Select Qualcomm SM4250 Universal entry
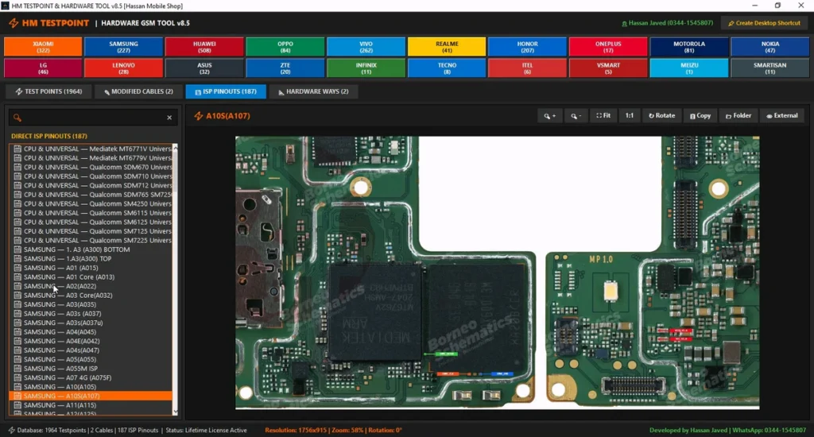Screen dimensions: 814x437 coord(91,204)
